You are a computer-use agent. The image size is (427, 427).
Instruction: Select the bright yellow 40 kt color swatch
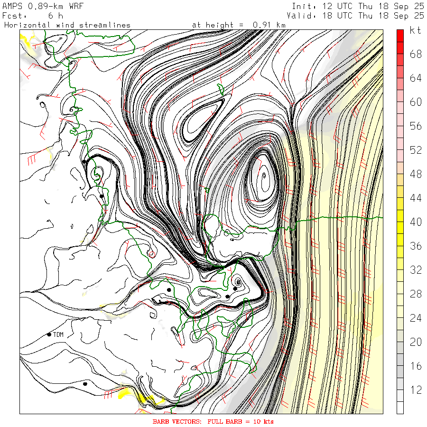pos(400,222)
